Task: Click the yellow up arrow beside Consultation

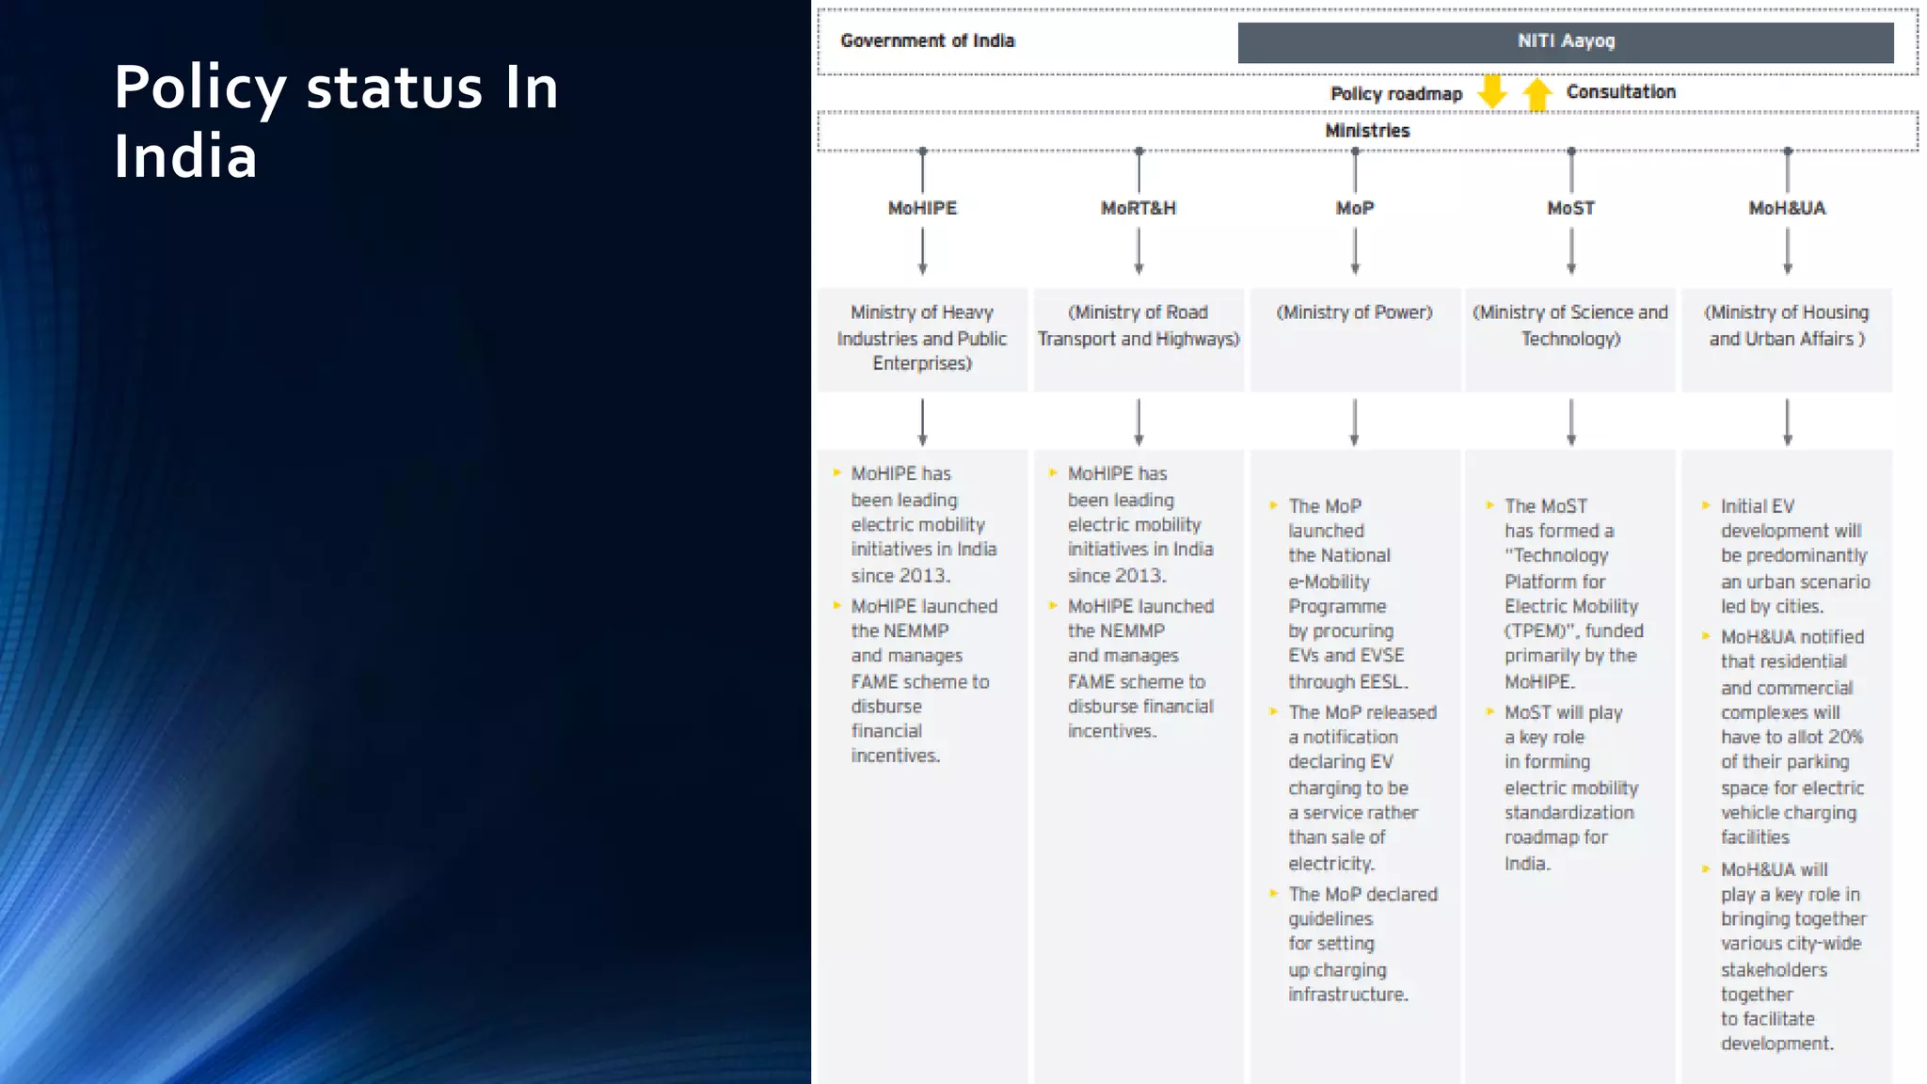Action: [1537, 94]
